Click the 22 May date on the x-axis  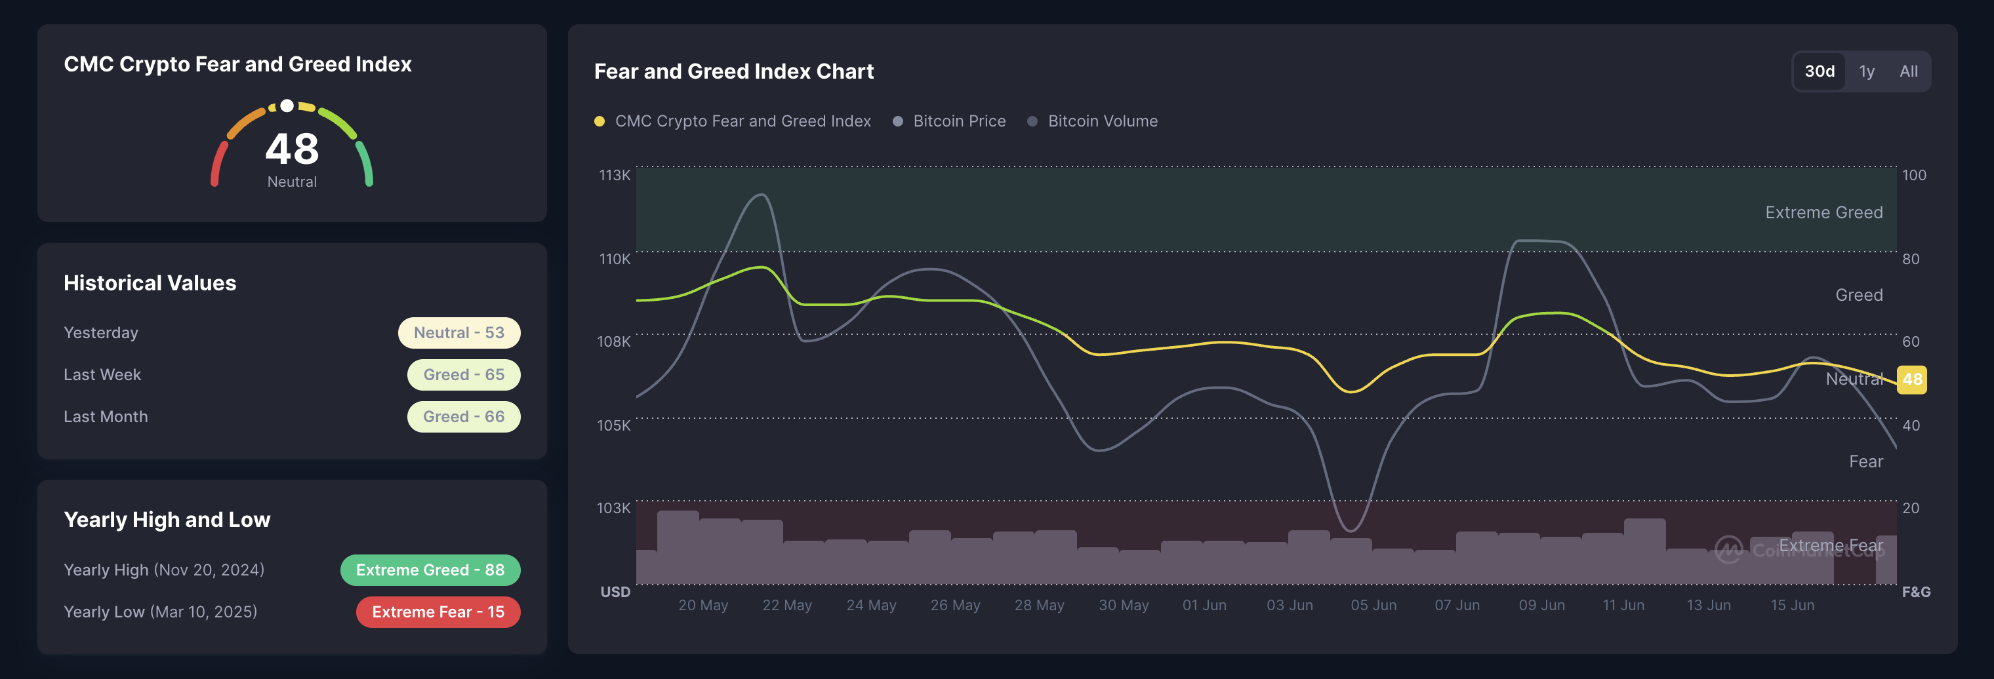[x=787, y=605]
